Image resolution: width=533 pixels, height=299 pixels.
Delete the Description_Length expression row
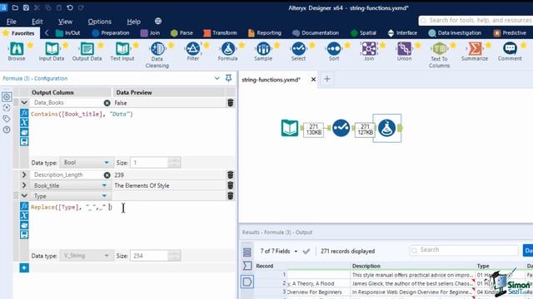[230, 175]
